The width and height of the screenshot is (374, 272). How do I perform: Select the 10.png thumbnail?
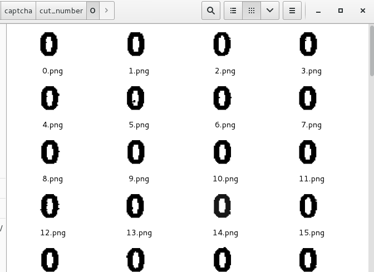coord(222,152)
